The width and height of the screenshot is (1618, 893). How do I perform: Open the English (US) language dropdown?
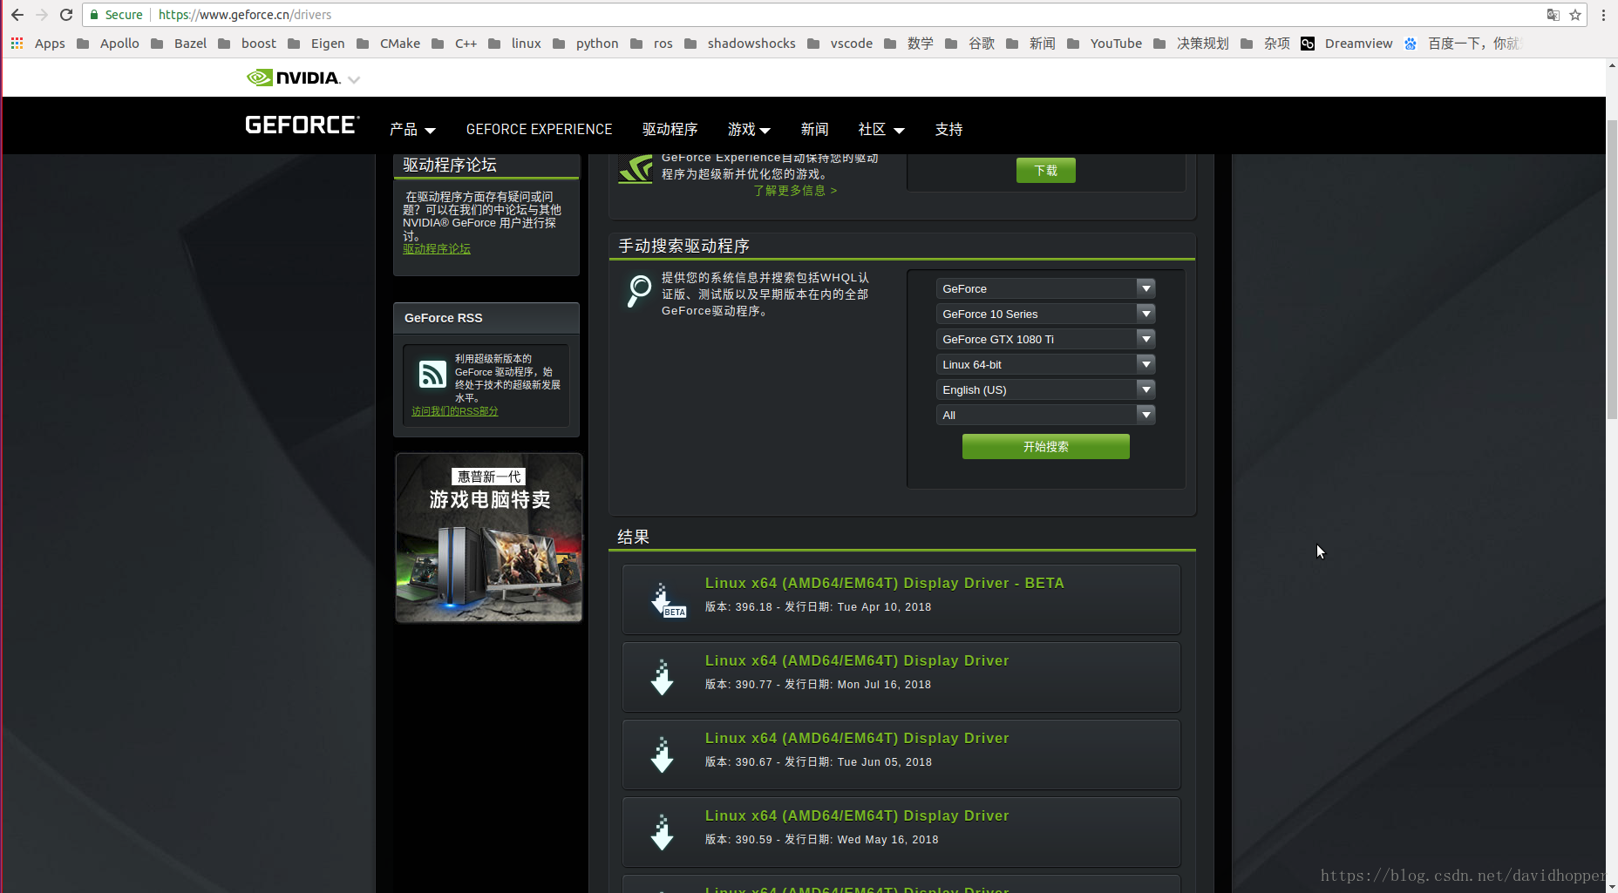1045,389
